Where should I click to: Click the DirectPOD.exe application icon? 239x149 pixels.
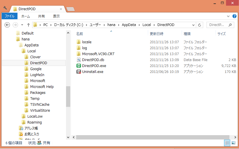[79, 66]
